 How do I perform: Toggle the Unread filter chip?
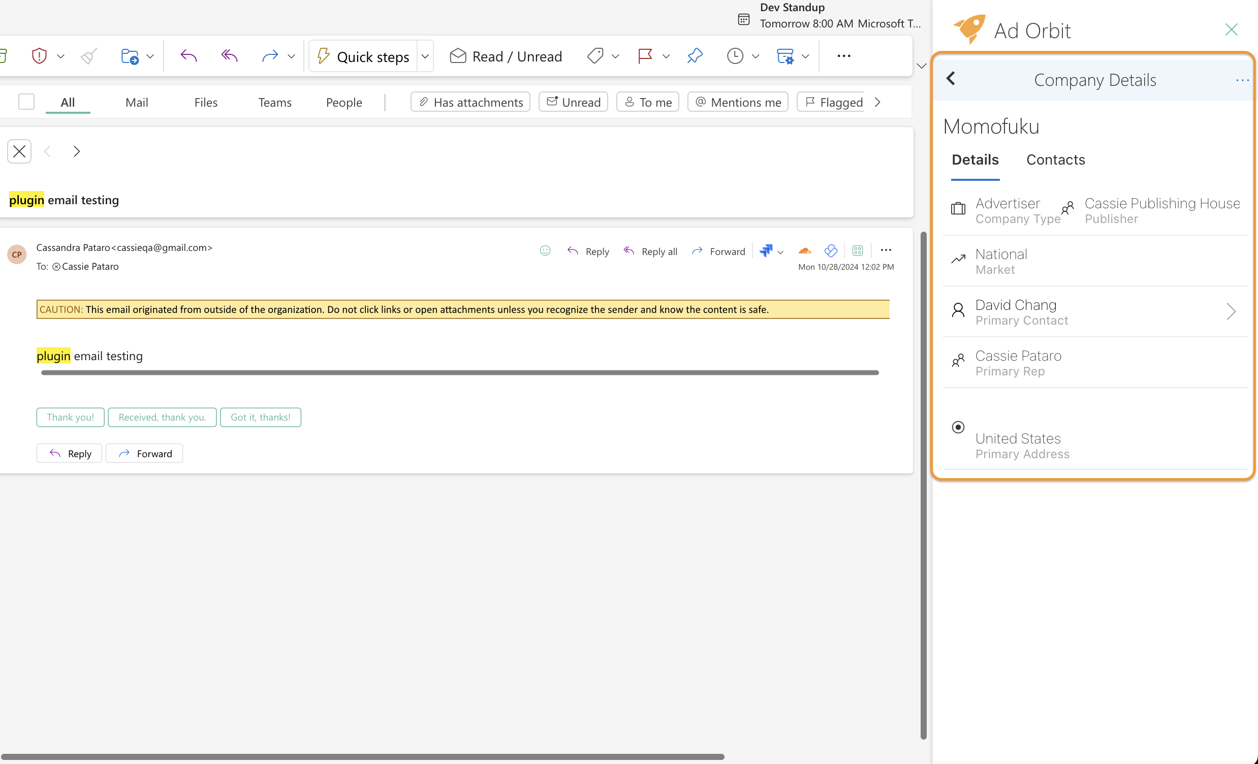[573, 102]
